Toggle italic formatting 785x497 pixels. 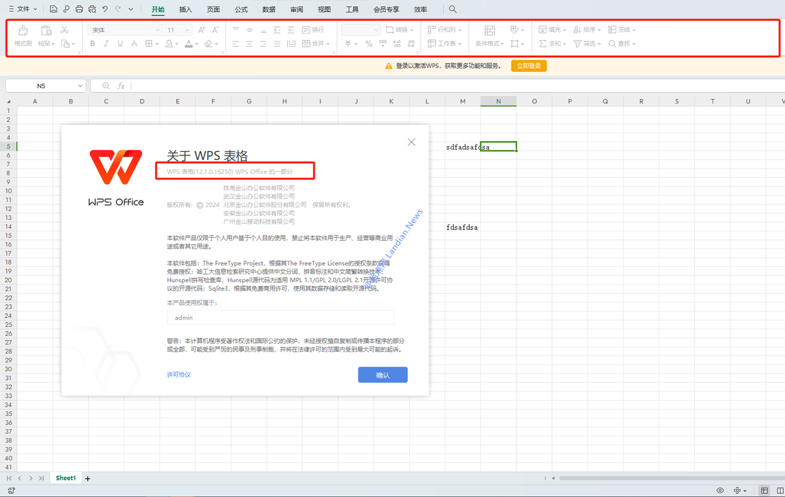tap(106, 44)
